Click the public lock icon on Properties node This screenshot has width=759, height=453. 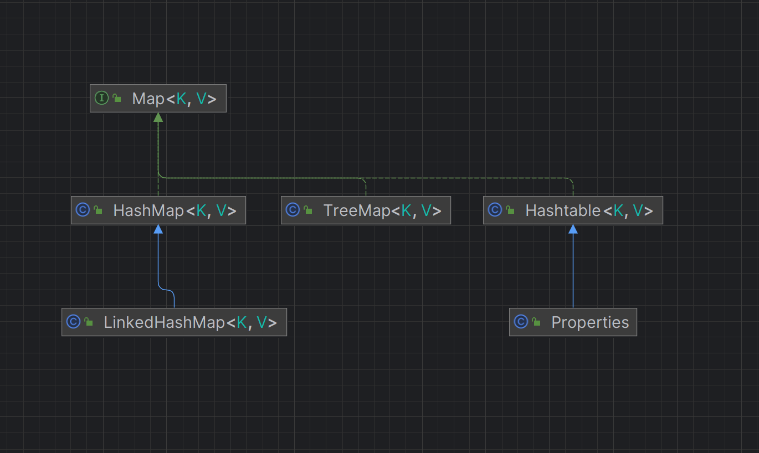coord(536,322)
